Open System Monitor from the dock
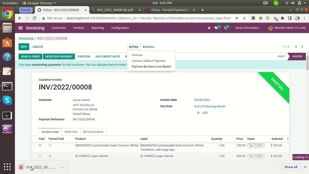 7,115
